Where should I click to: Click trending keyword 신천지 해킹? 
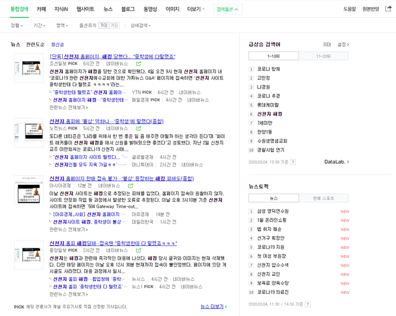click(269, 114)
